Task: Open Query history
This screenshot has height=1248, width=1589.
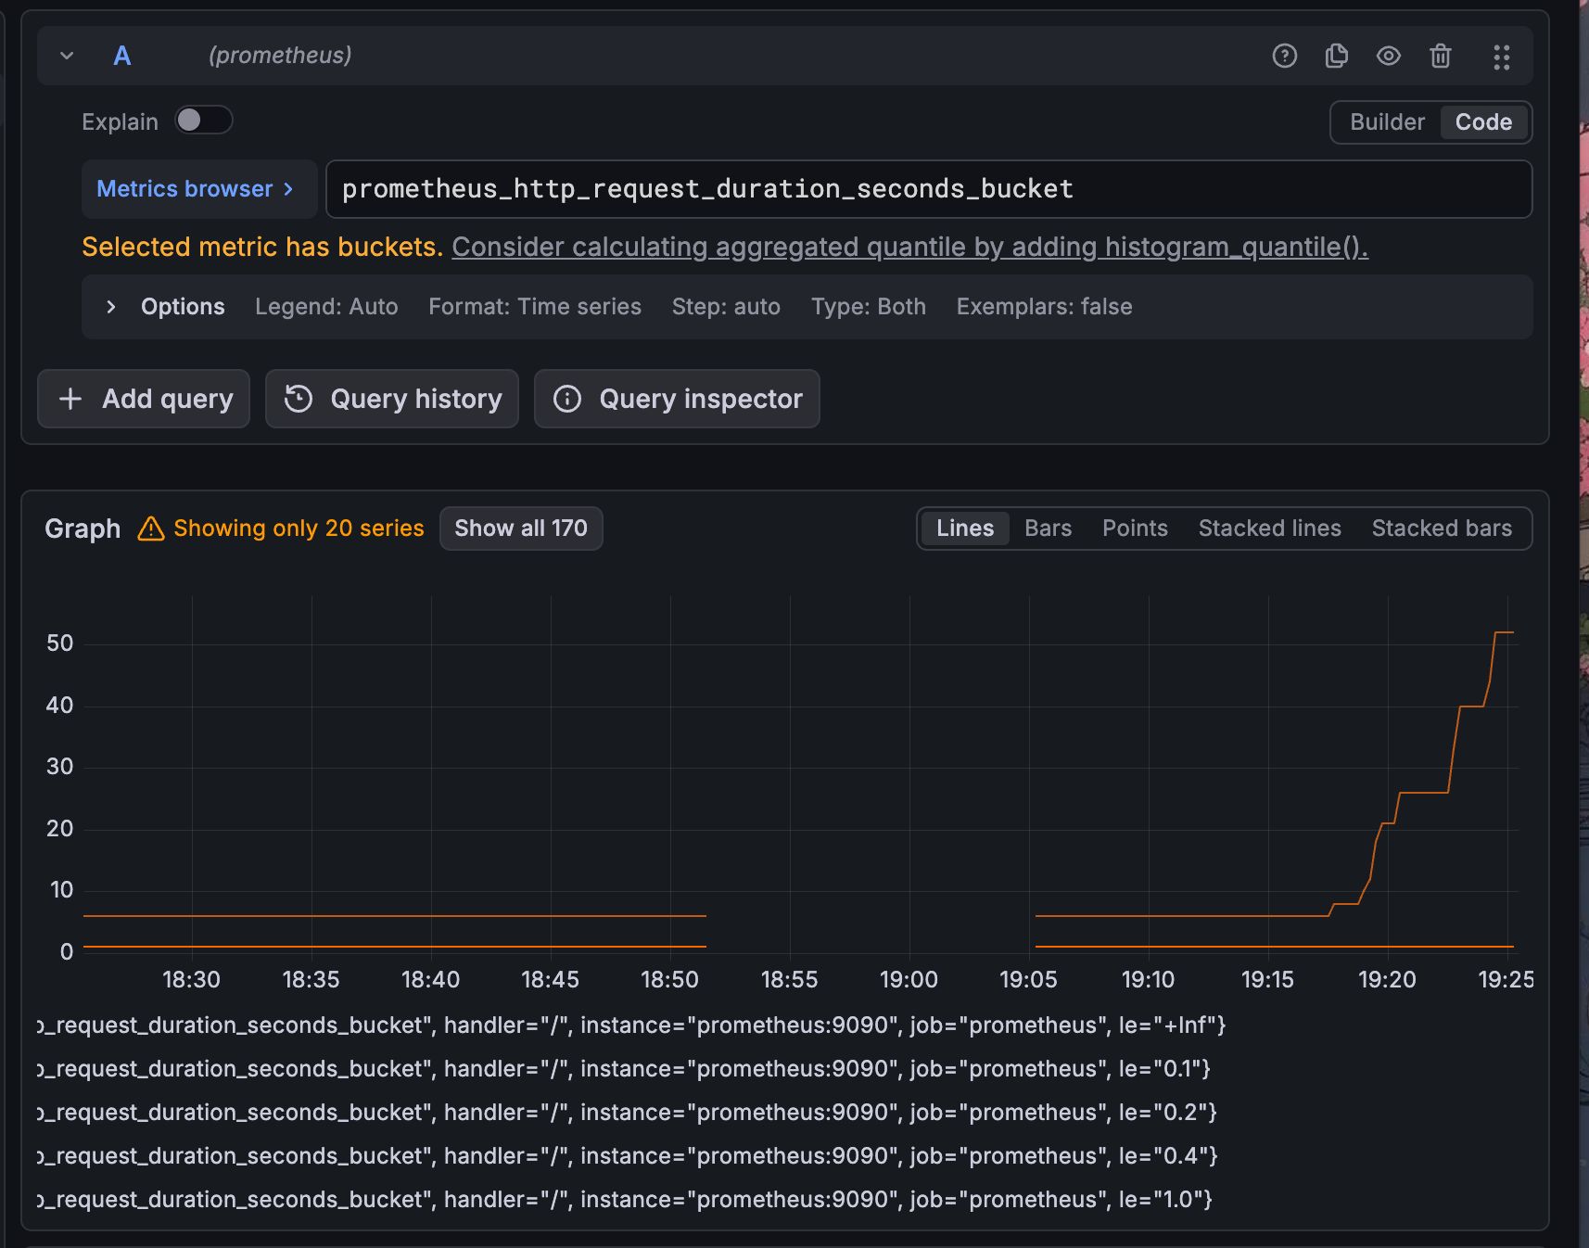Action: (x=392, y=399)
